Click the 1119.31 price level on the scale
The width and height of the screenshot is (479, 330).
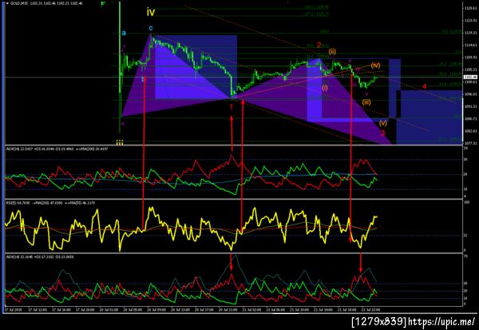(x=470, y=33)
